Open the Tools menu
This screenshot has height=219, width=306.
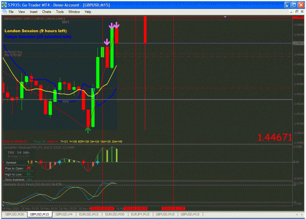point(60,12)
